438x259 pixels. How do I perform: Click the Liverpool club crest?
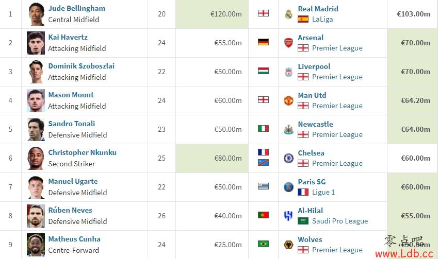(288, 72)
